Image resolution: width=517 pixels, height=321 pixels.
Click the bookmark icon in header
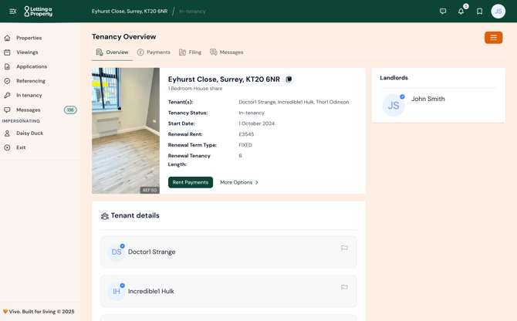point(479,12)
